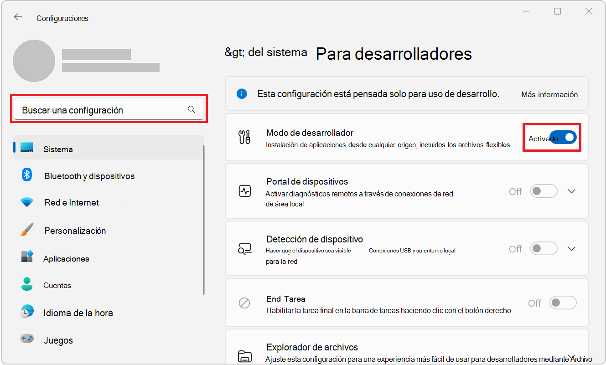Click the search magnifier icon
This screenshot has height=365, width=606.
[x=191, y=109]
